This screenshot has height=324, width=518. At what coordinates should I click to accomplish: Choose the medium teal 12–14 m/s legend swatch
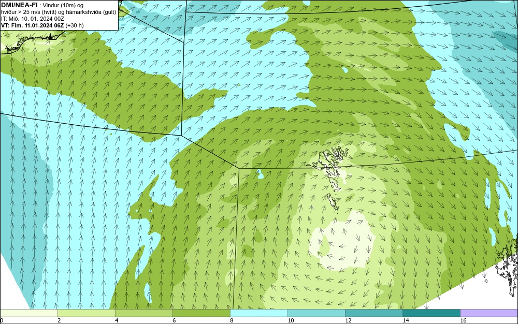373,313
